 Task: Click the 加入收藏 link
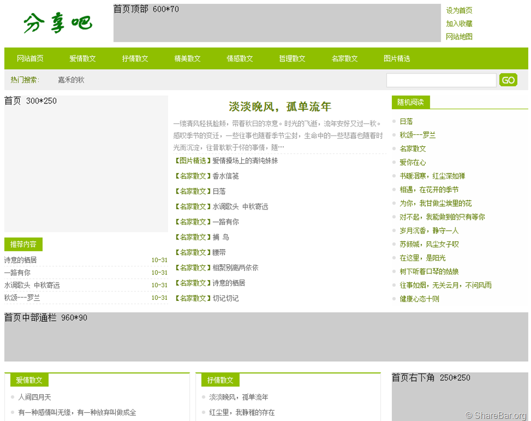pos(459,24)
